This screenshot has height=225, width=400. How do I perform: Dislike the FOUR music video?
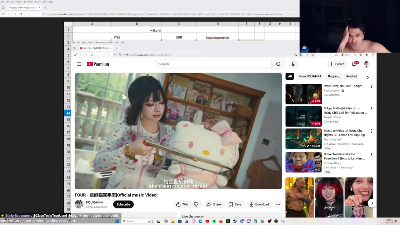point(196,204)
